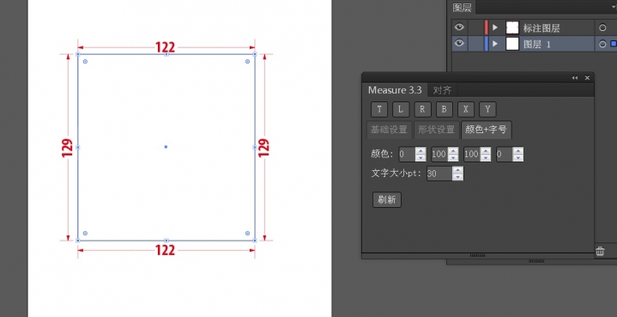Open the 形状设置 tab
The image size is (617, 317).
pos(437,130)
